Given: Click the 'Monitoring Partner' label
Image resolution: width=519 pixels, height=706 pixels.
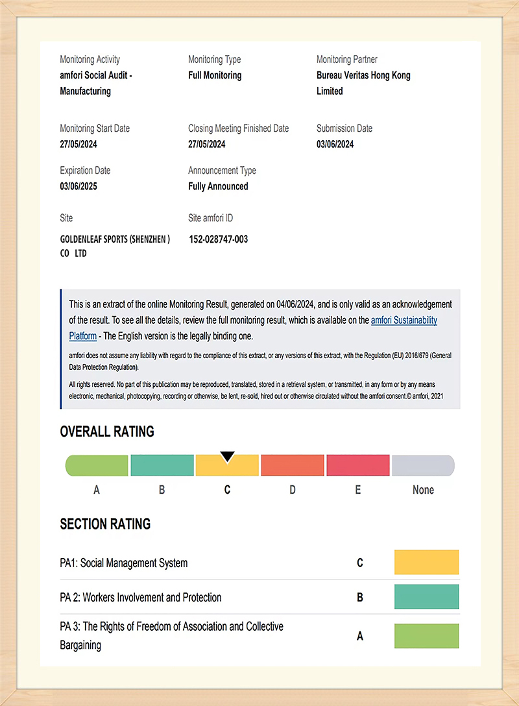Looking at the screenshot, I should tap(346, 60).
